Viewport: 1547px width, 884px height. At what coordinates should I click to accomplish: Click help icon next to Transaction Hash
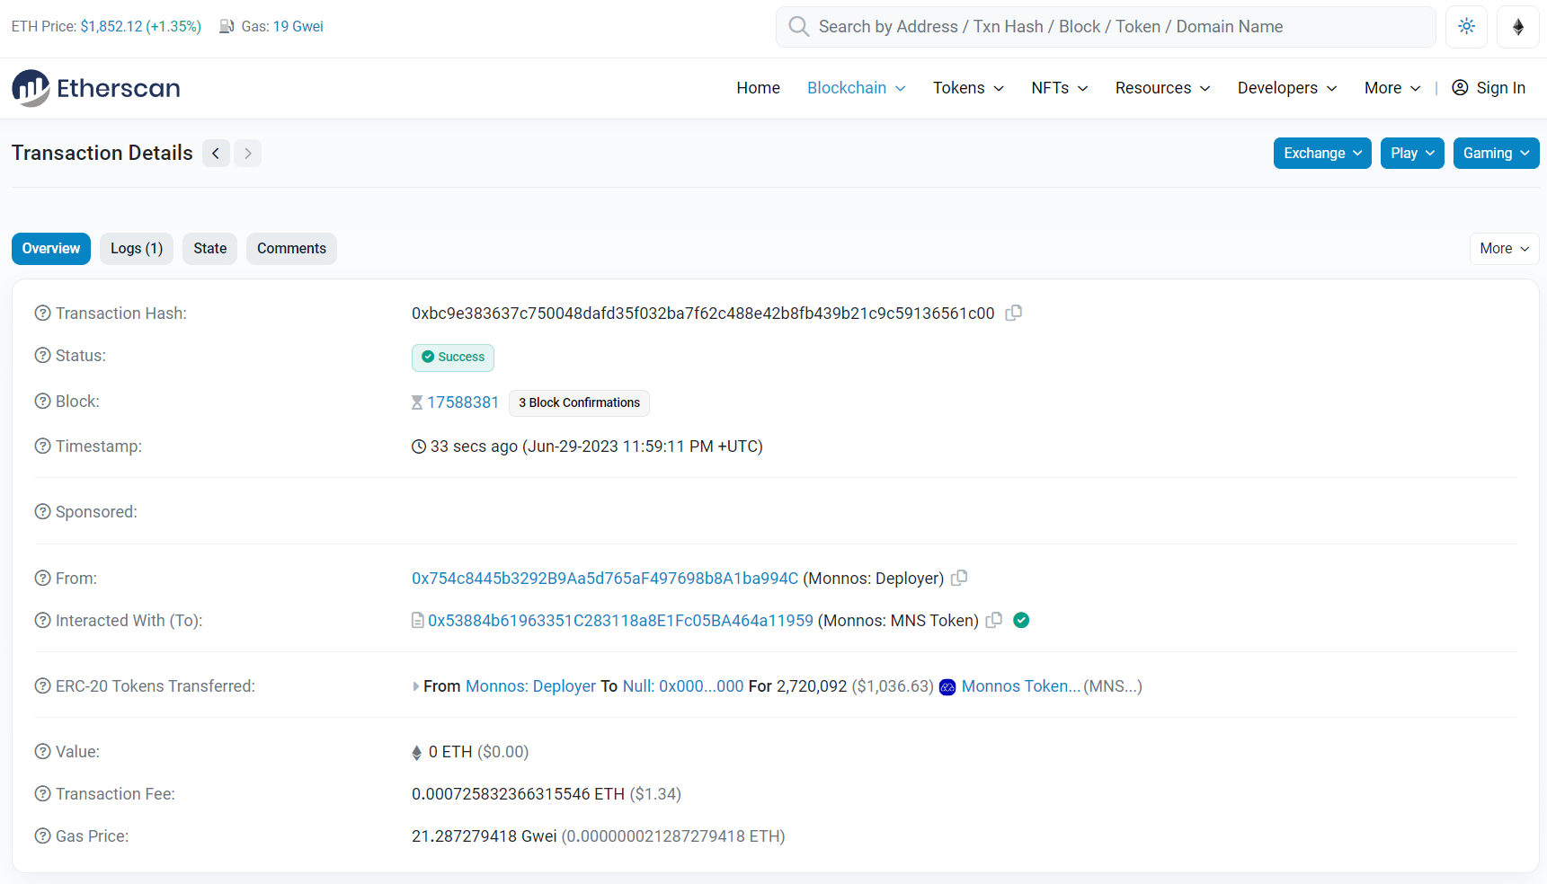click(x=42, y=313)
